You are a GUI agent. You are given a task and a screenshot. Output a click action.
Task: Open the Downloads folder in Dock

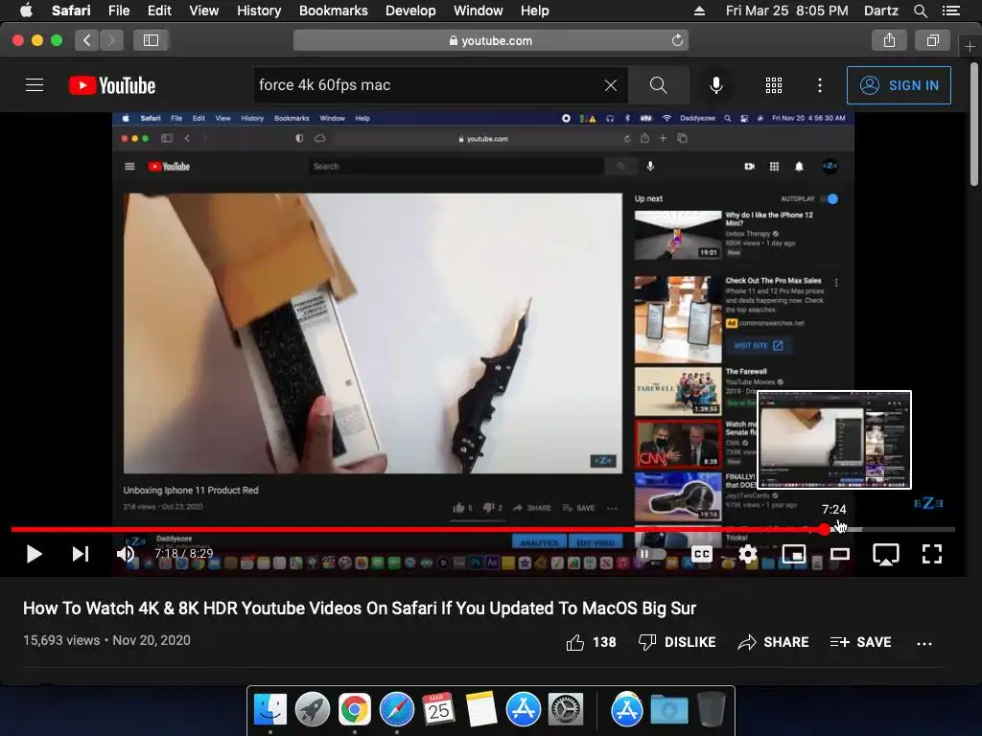668,710
